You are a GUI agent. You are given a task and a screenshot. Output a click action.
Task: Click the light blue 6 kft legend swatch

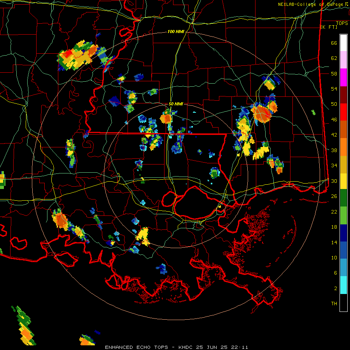click(343, 268)
